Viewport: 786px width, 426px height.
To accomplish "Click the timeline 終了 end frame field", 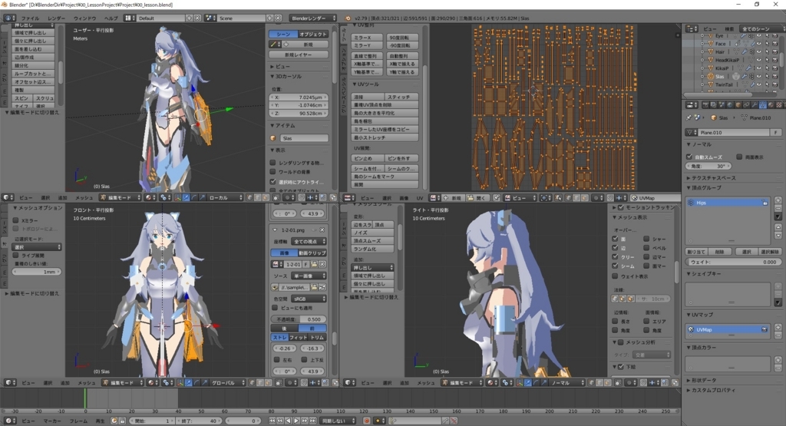I will click(x=200, y=421).
